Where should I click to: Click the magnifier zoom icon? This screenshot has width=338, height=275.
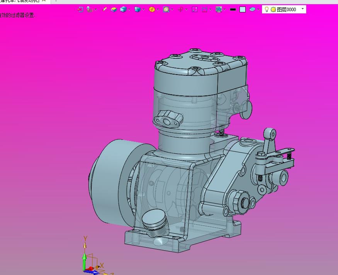pyautogui.click(x=166, y=10)
